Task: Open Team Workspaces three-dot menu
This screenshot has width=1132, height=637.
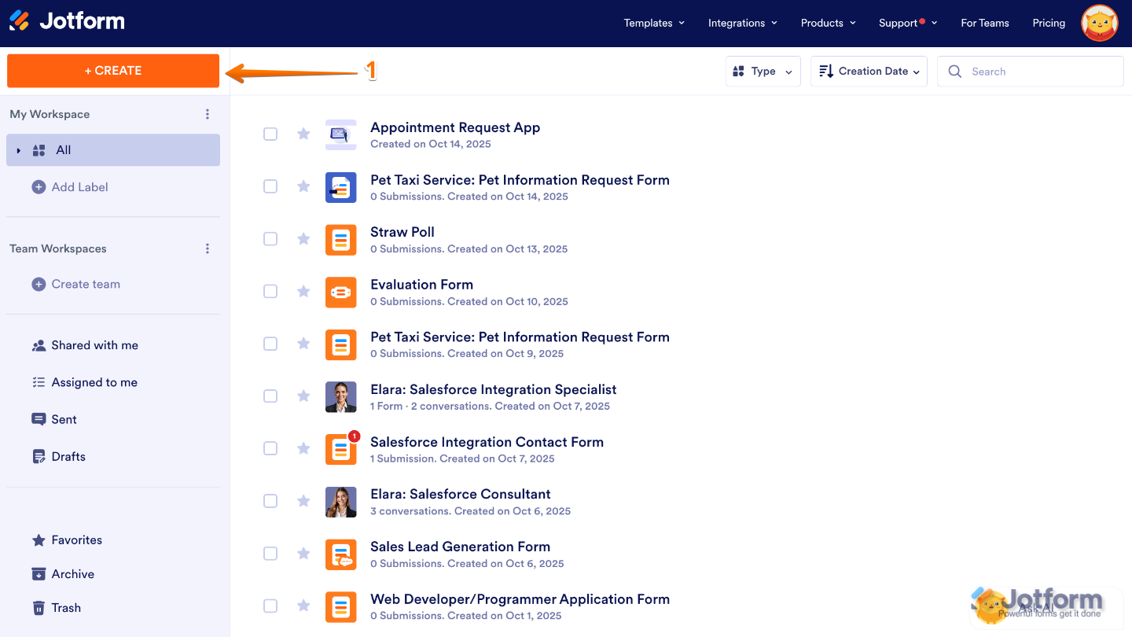Action: pyautogui.click(x=207, y=248)
